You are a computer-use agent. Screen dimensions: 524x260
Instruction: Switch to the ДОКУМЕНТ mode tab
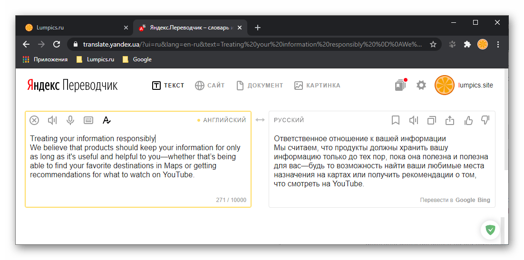click(x=260, y=86)
